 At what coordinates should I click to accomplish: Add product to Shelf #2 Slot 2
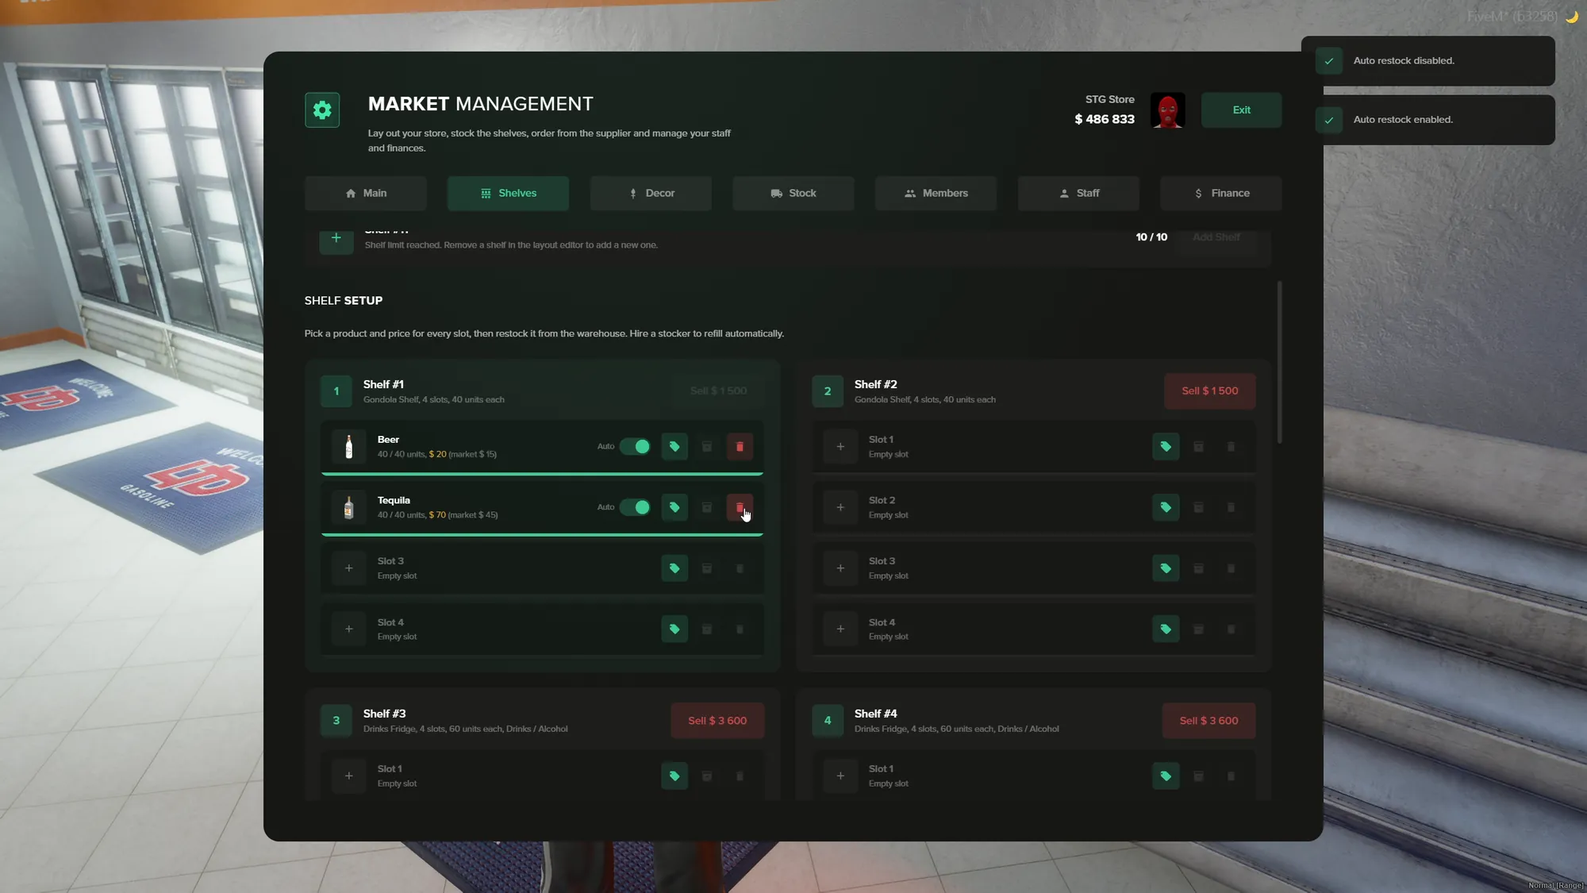[x=840, y=507]
